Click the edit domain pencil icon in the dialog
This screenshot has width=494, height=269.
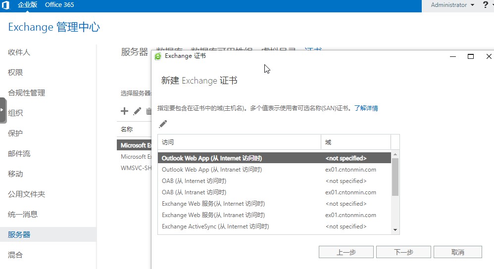(x=163, y=124)
